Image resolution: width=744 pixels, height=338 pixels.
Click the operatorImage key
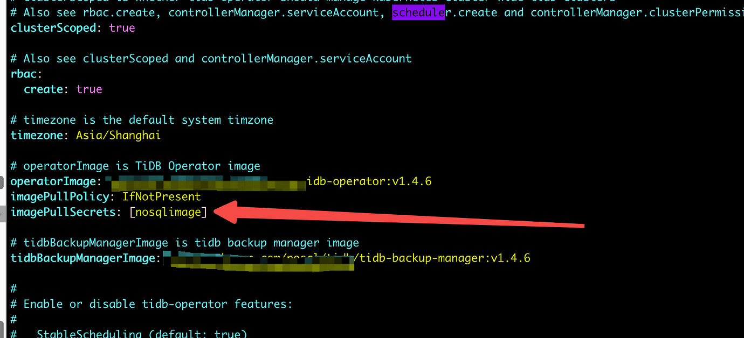(53, 181)
